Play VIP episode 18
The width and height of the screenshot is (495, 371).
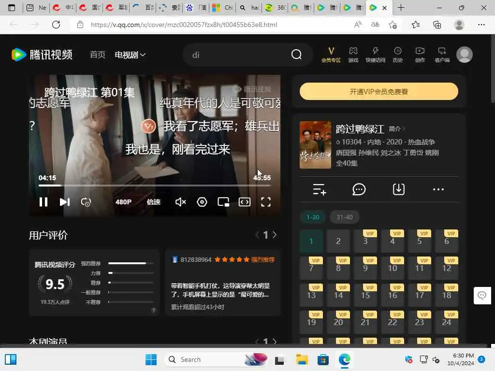click(x=447, y=295)
